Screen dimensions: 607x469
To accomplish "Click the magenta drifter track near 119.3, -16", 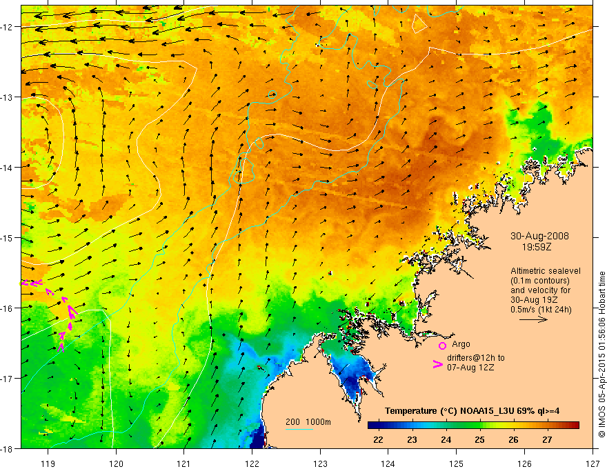I will [72, 312].
